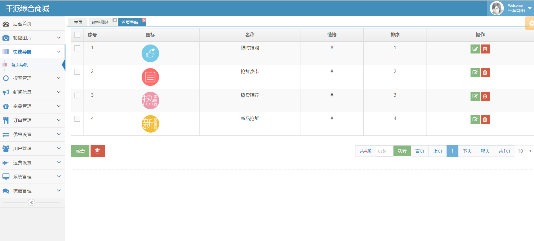Screen dimensions: 534x241
Task: Click the user avatar picture
Action: click(497, 8)
